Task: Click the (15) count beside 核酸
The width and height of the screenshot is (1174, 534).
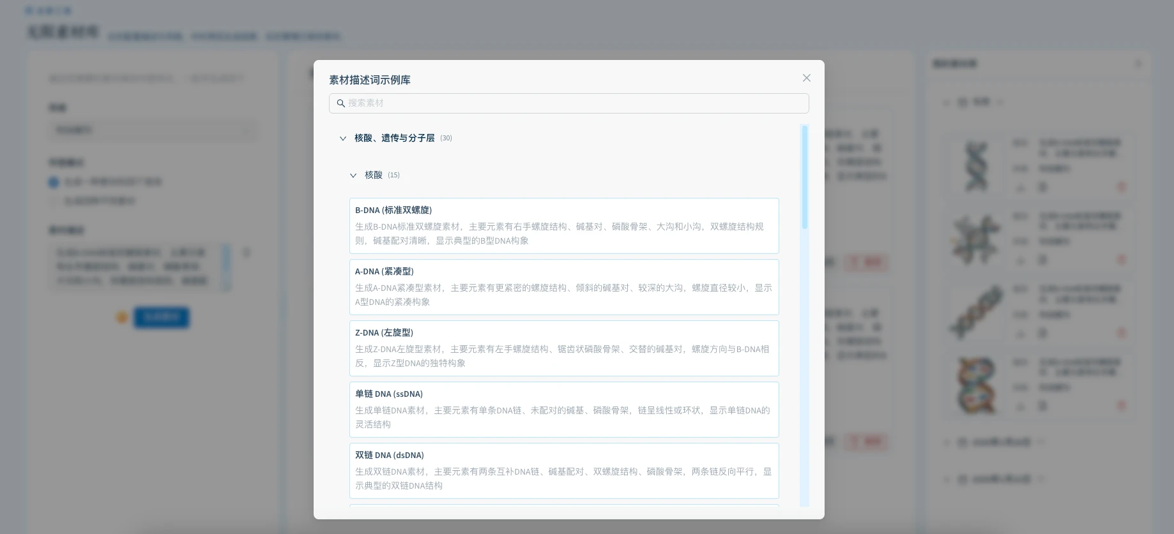Action: 393,175
